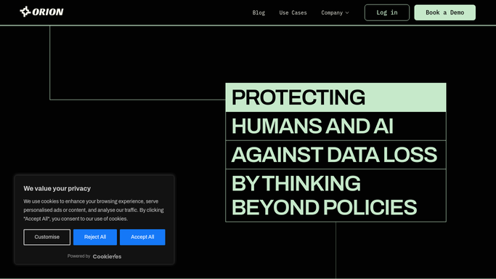Visit the CookieYes logo link
The height and width of the screenshot is (279, 496).
[107, 256]
